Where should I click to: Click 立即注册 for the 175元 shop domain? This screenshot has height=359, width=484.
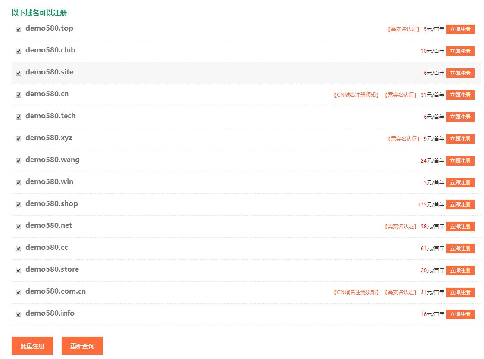click(460, 205)
